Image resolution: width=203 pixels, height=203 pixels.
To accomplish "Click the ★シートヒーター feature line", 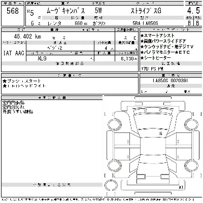I will pyautogui.click(x=156, y=58).
